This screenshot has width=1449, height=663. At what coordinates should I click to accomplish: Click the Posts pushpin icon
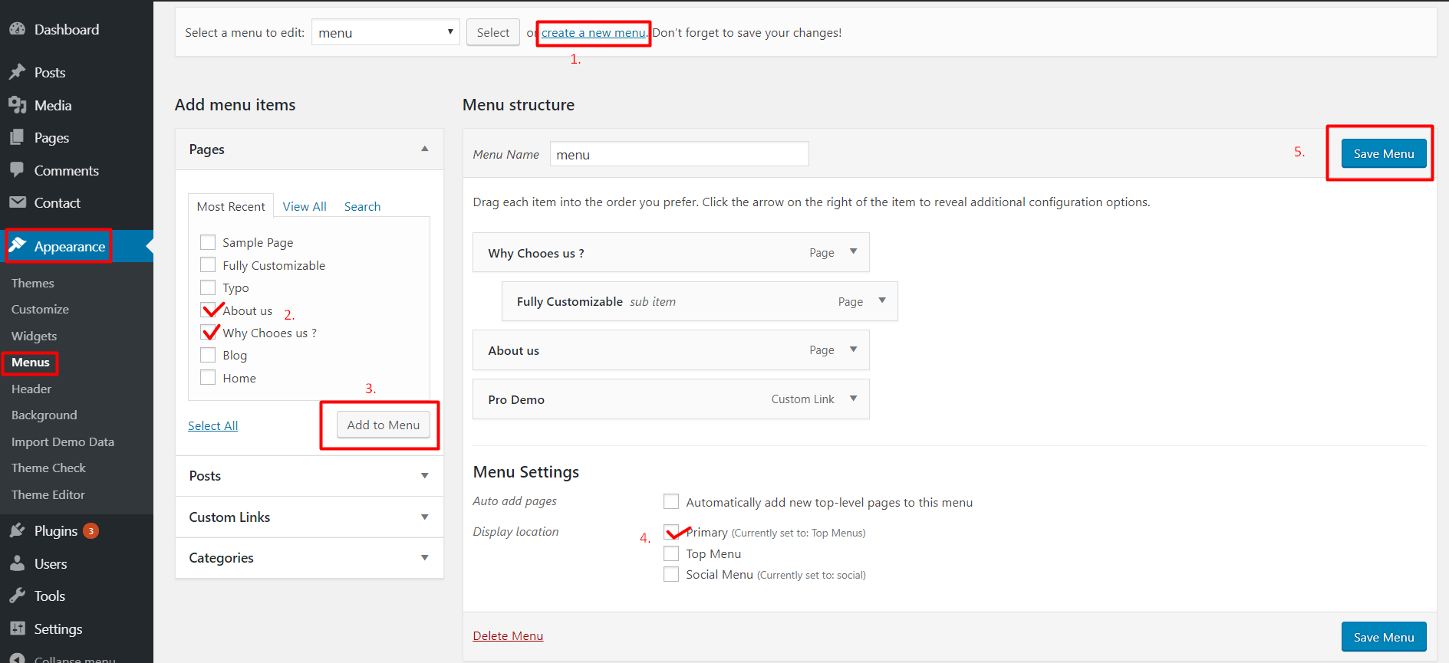pos(18,72)
